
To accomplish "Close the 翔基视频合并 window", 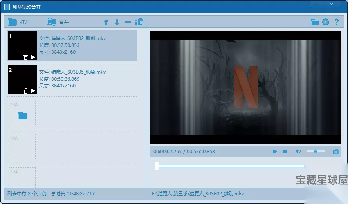I will 332,4.
